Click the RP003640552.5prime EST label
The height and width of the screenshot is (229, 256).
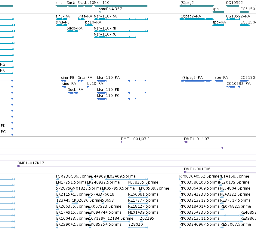[199, 176]
